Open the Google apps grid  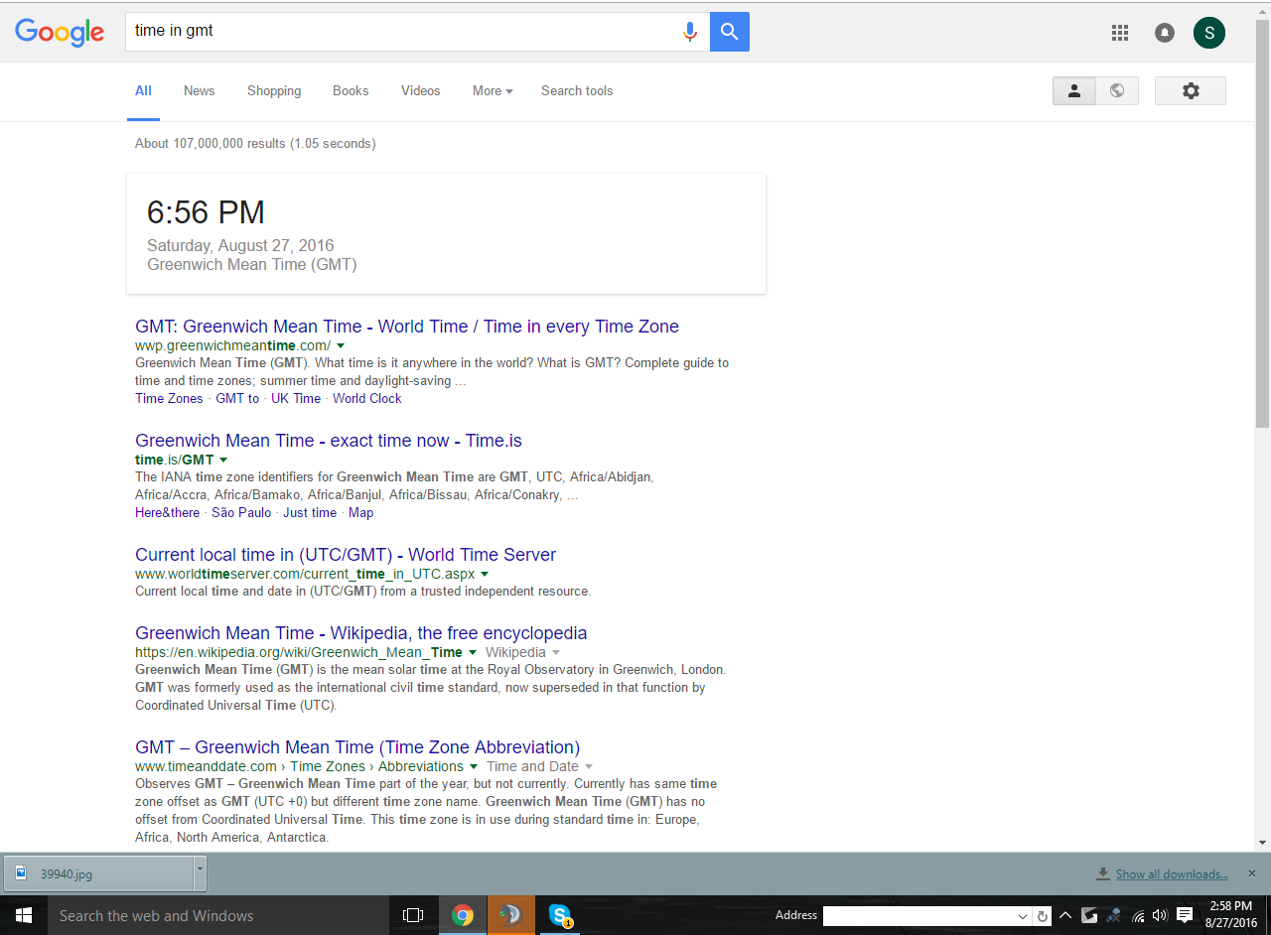pos(1120,33)
